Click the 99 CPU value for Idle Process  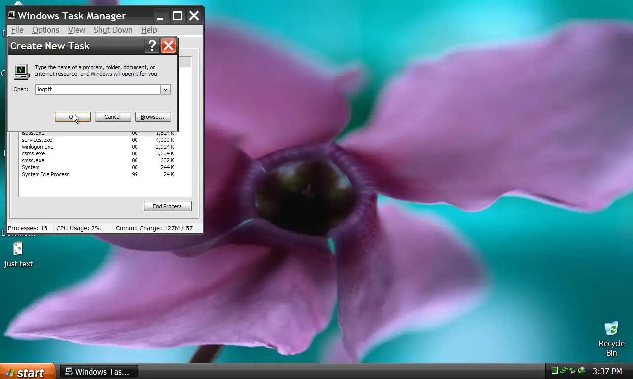coord(135,174)
